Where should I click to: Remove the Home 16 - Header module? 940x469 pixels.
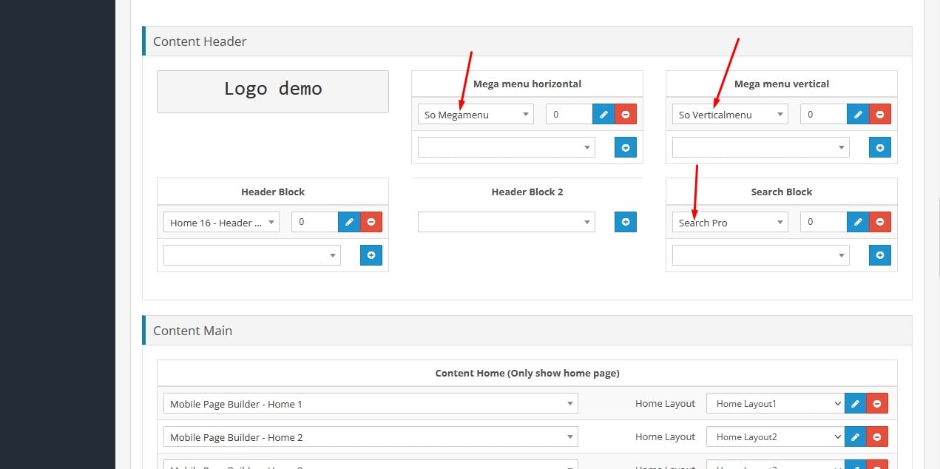pyautogui.click(x=371, y=222)
